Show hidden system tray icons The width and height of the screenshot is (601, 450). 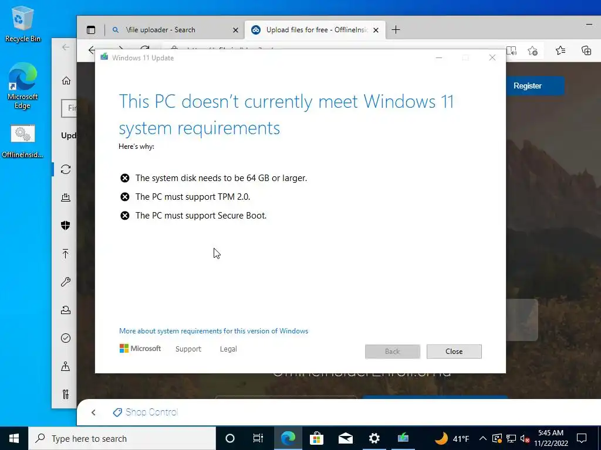tap(483, 438)
